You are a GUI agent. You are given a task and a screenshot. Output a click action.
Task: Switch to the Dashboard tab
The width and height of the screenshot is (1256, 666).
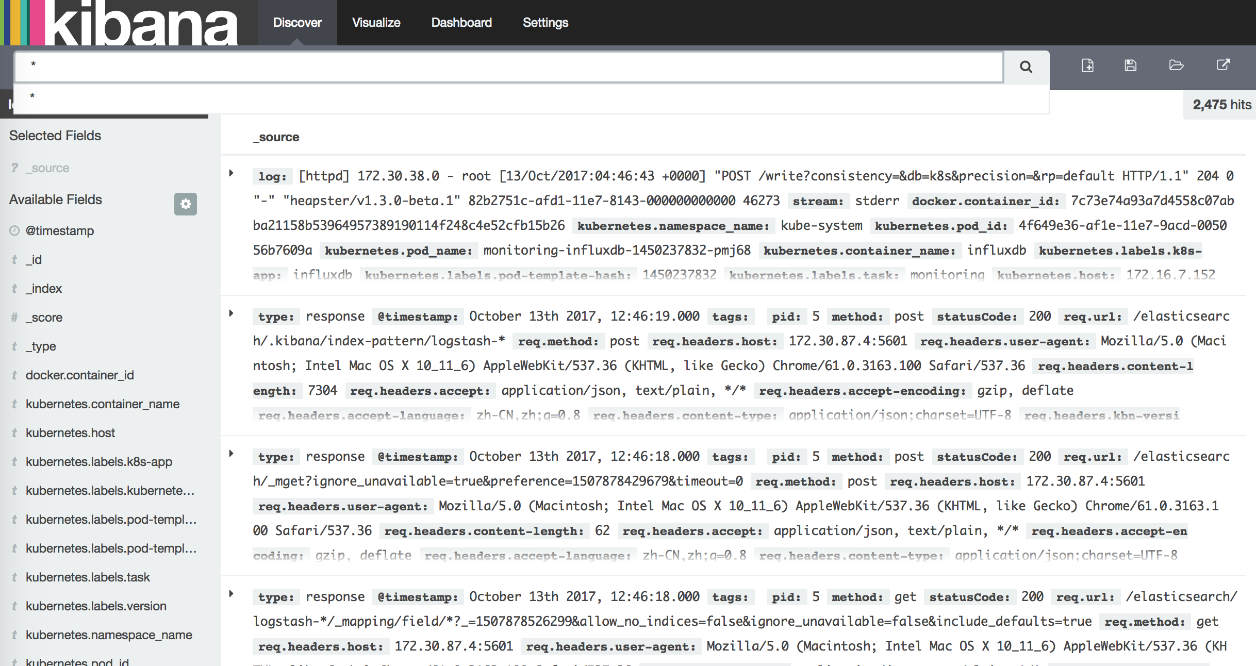461,23
